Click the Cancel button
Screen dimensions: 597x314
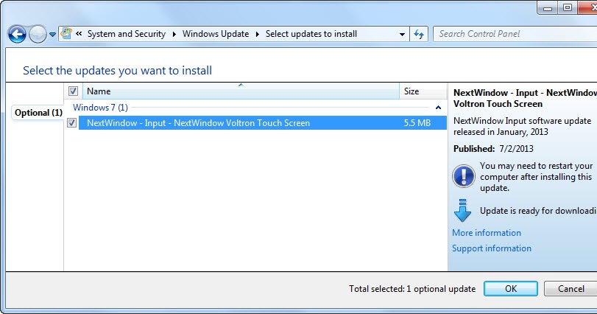click(570, 288)
